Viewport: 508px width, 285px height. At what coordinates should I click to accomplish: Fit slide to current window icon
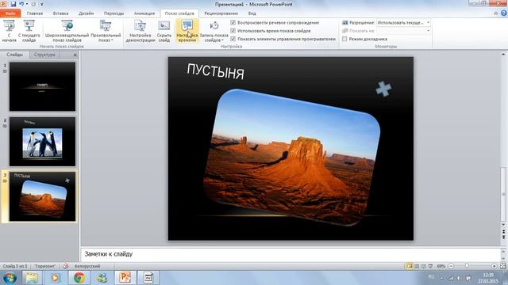(x=502, y=266)
